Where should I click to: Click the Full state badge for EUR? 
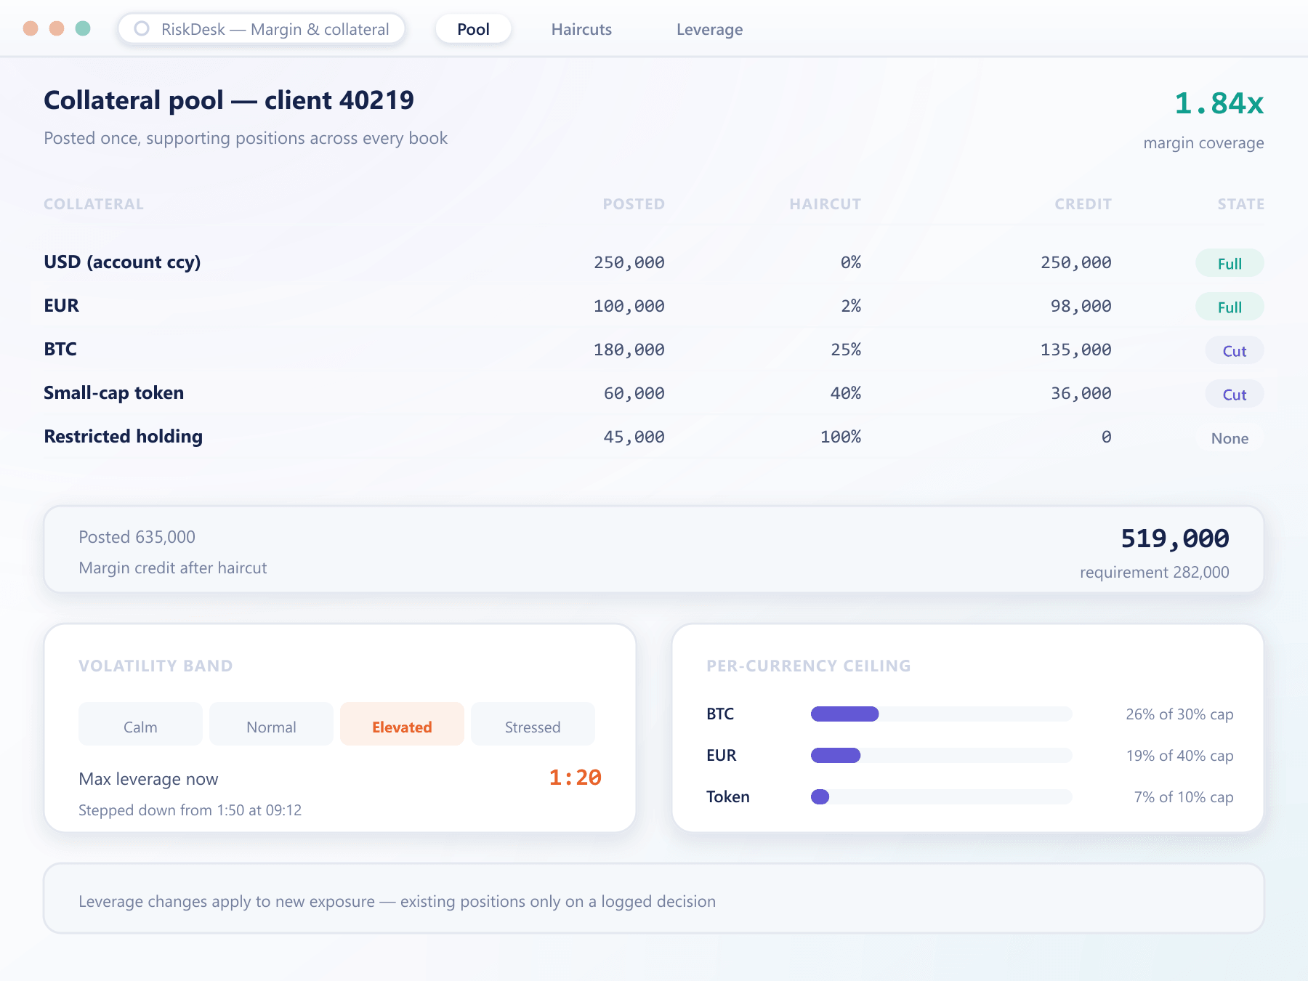point(1230,307)
